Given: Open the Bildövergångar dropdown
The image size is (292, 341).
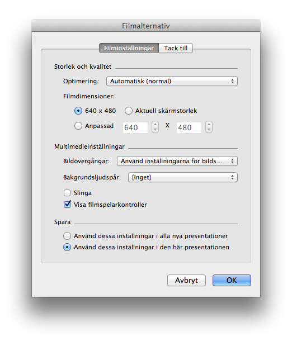Looking at the screenshot, I should point(177,161).
